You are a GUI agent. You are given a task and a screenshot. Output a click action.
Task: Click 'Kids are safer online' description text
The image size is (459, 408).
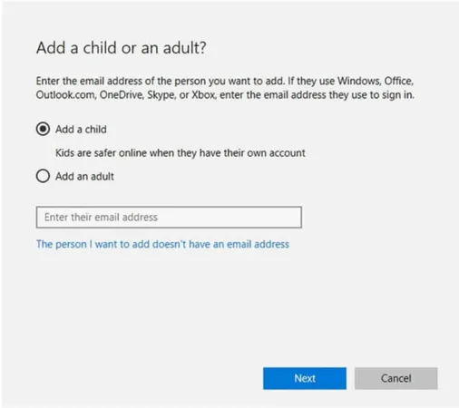coord(181,152)
